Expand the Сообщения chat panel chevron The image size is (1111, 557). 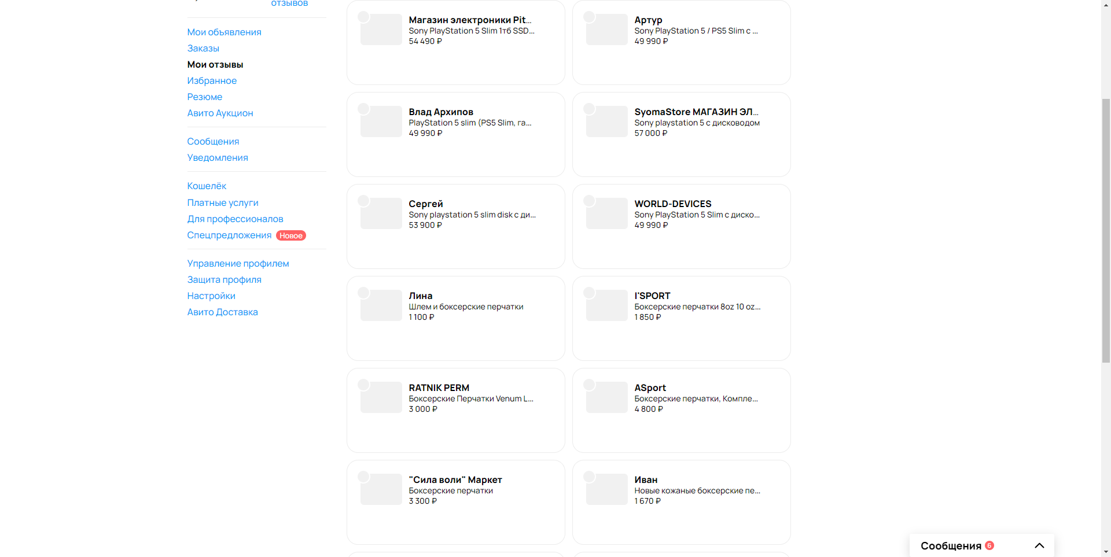[x=1039, y=545]
